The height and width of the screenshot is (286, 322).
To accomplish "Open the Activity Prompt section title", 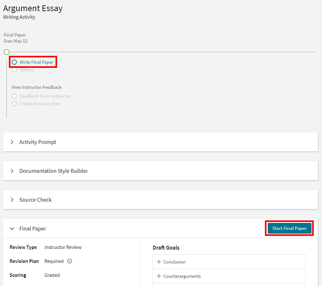I will pos(38,142).
